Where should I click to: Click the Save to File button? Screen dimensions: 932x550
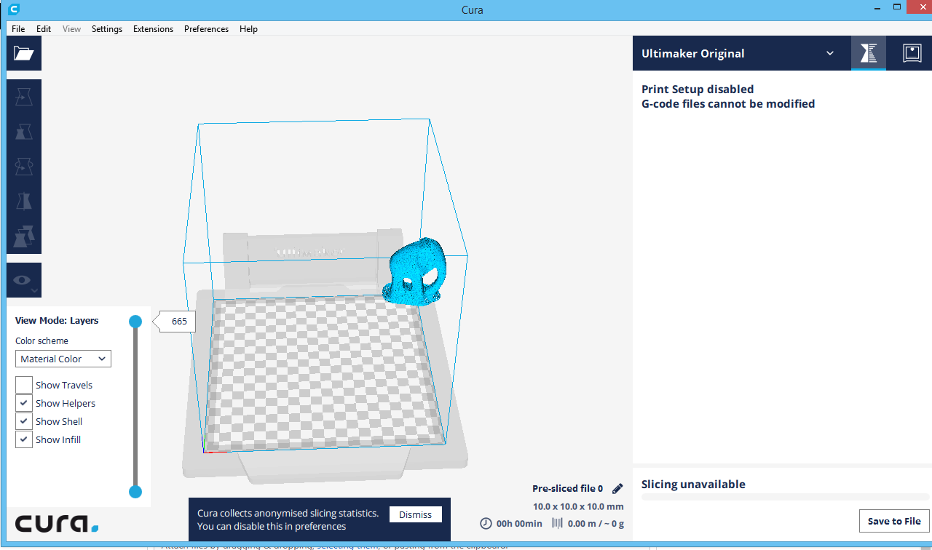(893, 521)
